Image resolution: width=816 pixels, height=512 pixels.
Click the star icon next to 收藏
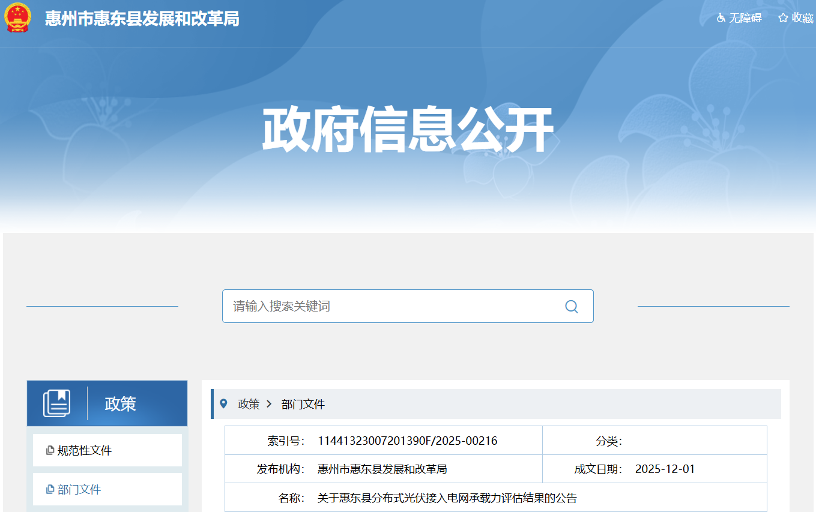click(782, 18)
